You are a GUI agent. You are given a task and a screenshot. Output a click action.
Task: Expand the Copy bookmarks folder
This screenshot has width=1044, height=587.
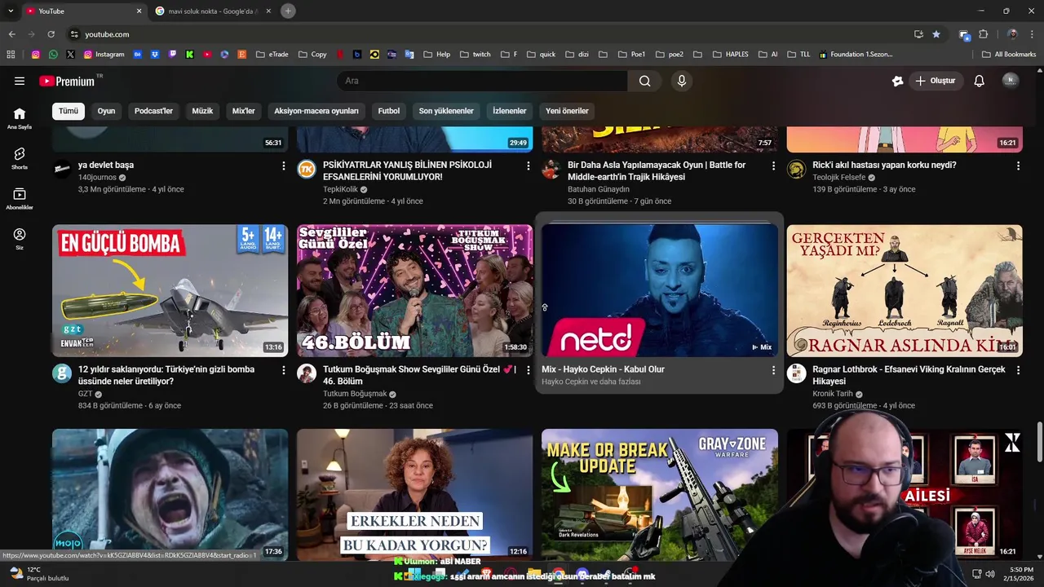coord(312,55)
